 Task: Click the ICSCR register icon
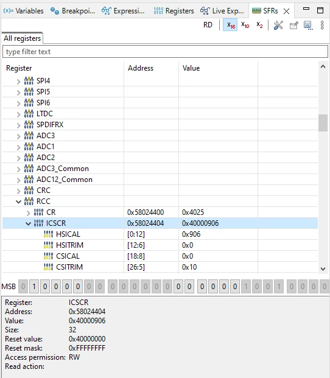[38, 223]
